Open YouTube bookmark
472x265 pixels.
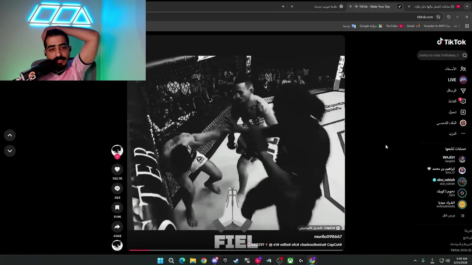click(394, 26)
